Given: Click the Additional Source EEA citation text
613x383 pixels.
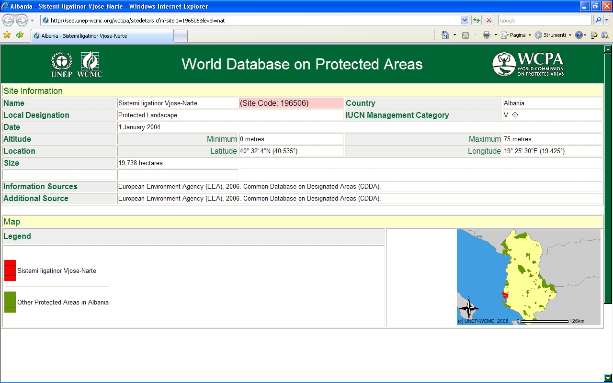Looking at the screenshot, I should 250,199.
